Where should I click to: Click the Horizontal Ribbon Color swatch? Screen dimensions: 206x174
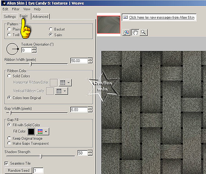click(x=54, y=83)
